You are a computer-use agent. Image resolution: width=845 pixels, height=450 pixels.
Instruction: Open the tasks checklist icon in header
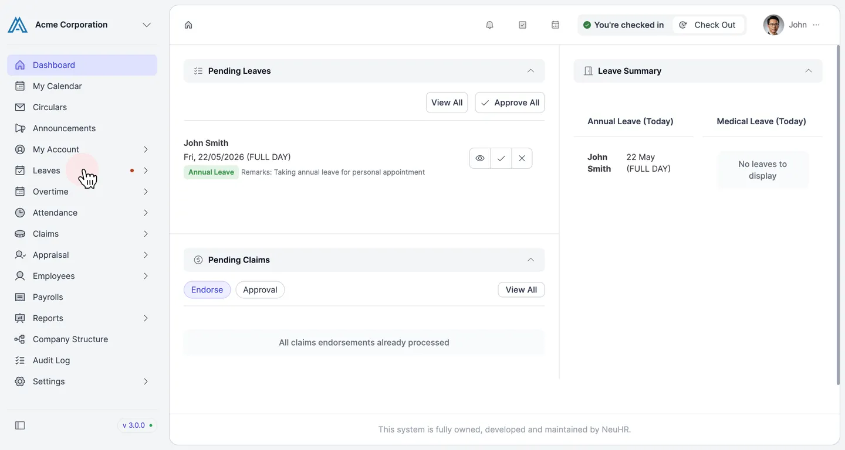[x=522, y=25]
